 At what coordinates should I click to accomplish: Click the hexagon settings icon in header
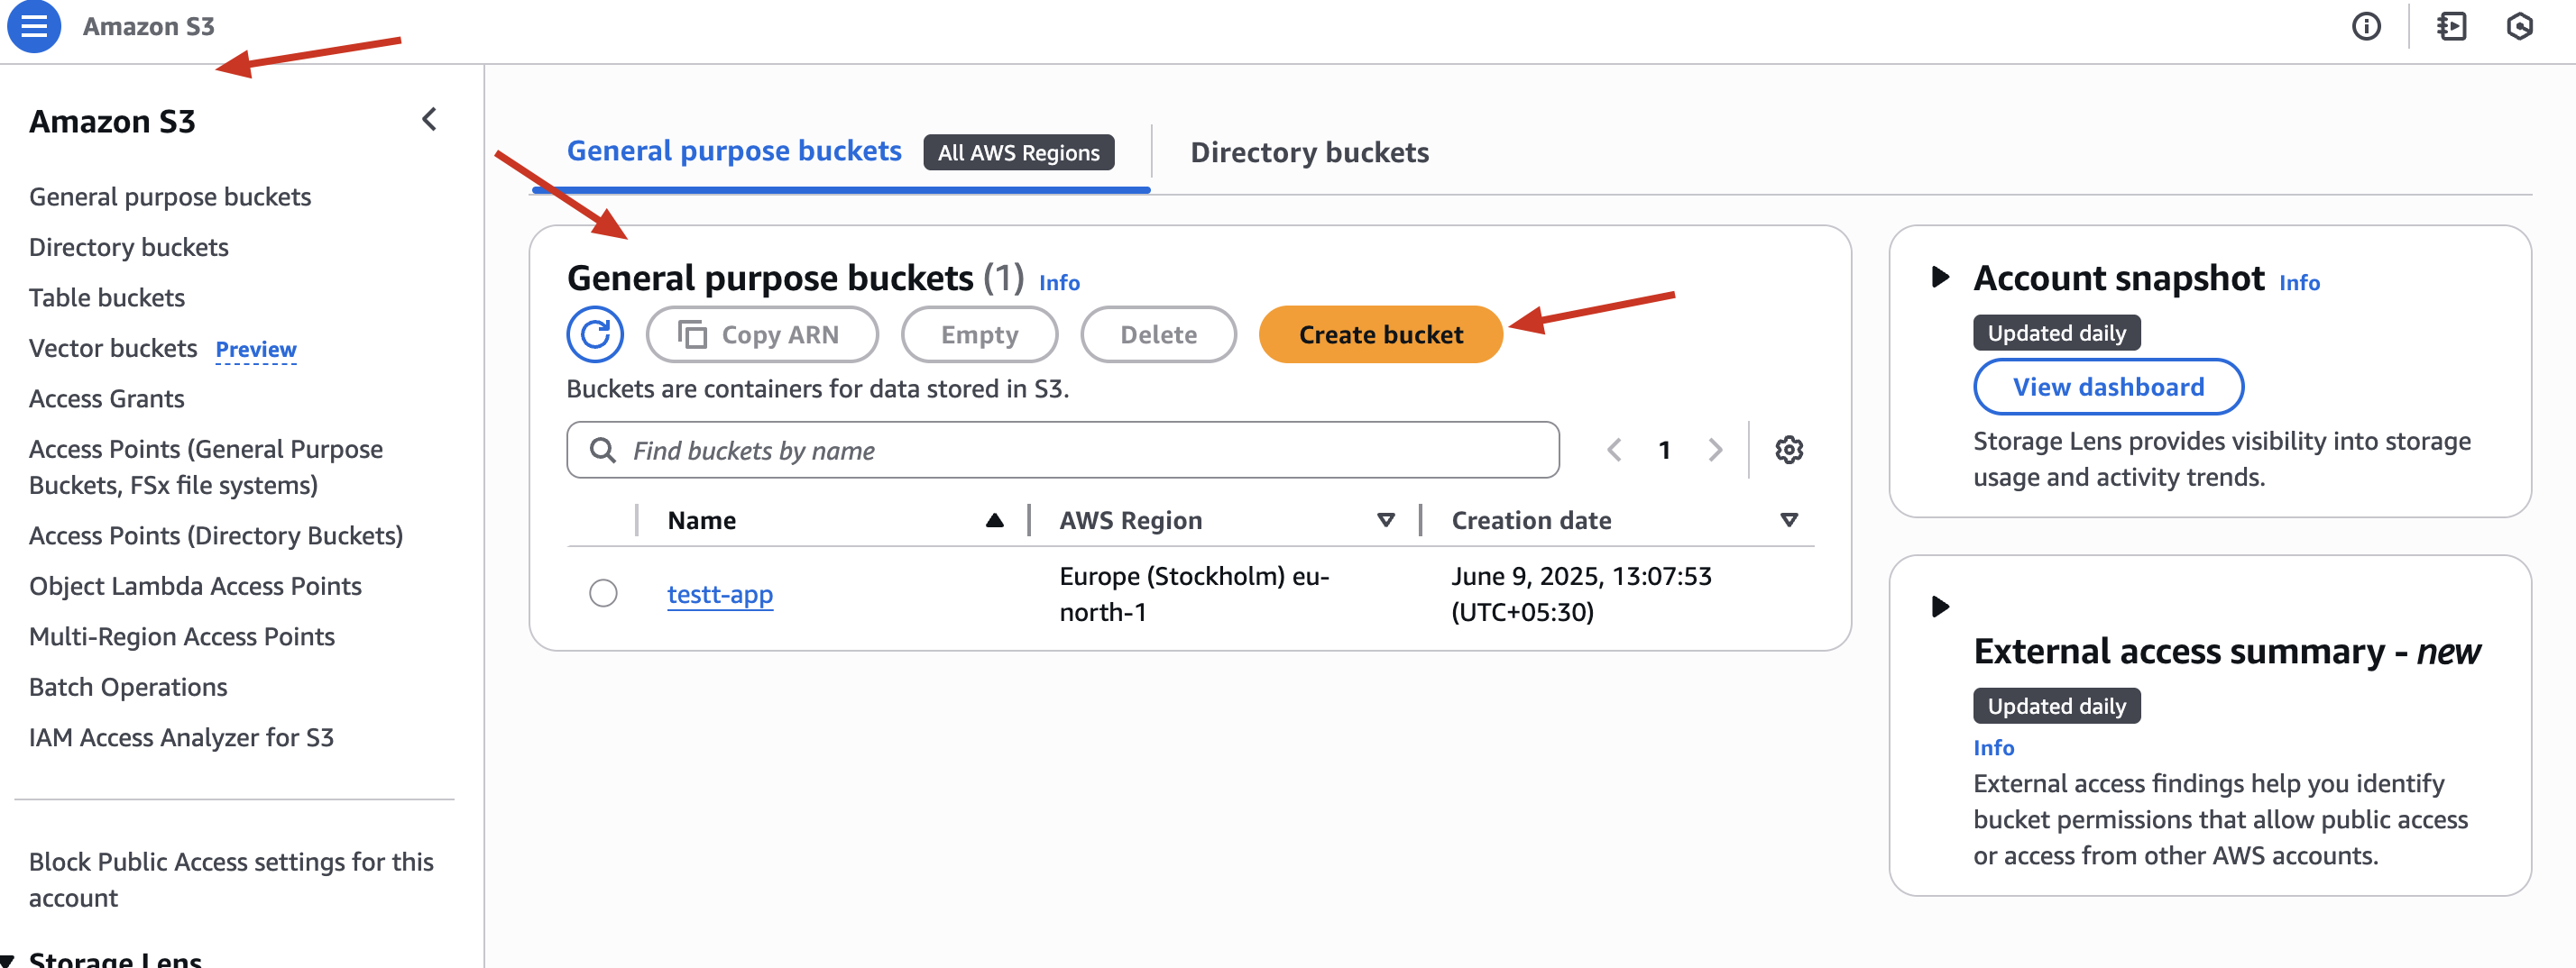(2520, 26)
